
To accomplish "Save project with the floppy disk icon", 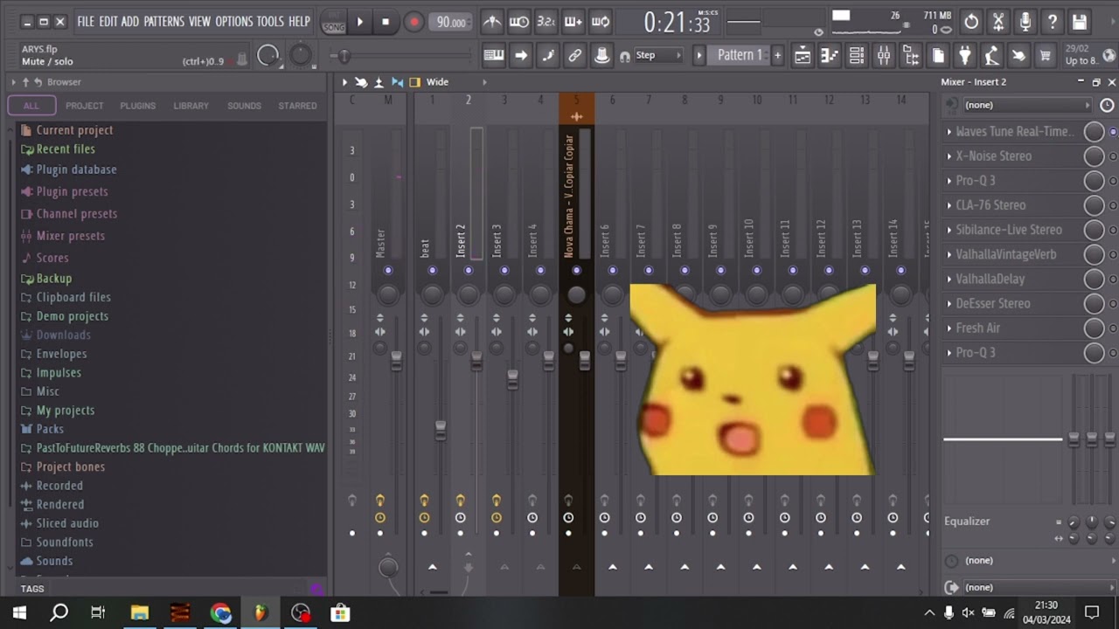I will point(1080,22).
